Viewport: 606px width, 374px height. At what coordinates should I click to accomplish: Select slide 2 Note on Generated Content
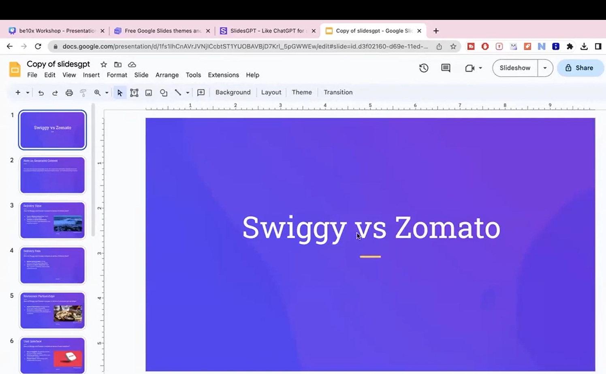click(x=53, y=175)
